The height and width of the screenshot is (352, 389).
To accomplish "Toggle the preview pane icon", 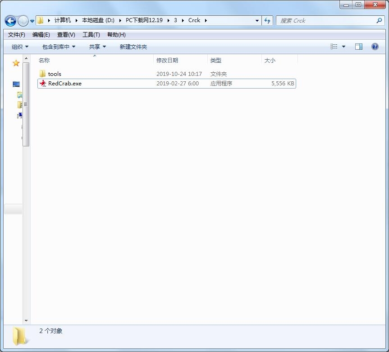I will [x=359, y=47].
